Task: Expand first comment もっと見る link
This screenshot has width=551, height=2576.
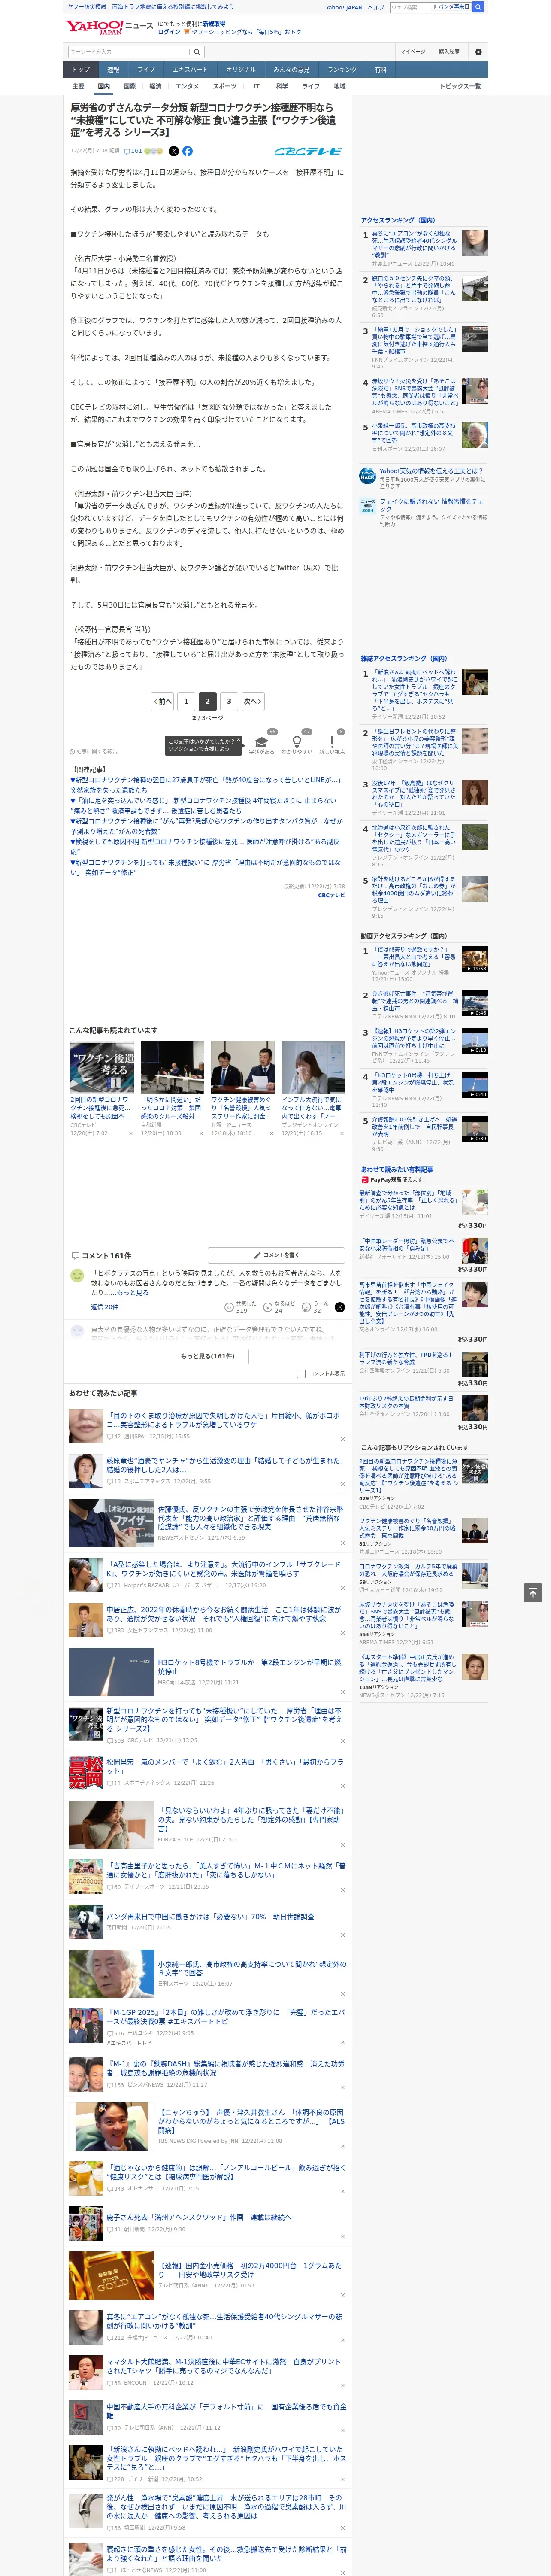Action: 133,1293
